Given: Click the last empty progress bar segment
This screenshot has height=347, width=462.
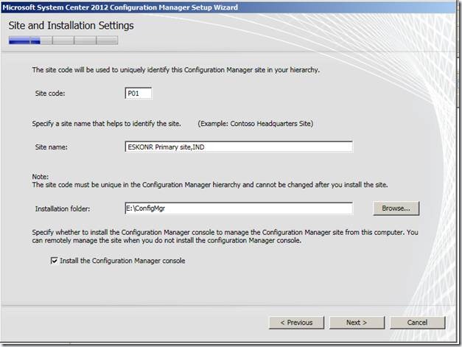Looking at the screenshot, I should click(107, 41).
